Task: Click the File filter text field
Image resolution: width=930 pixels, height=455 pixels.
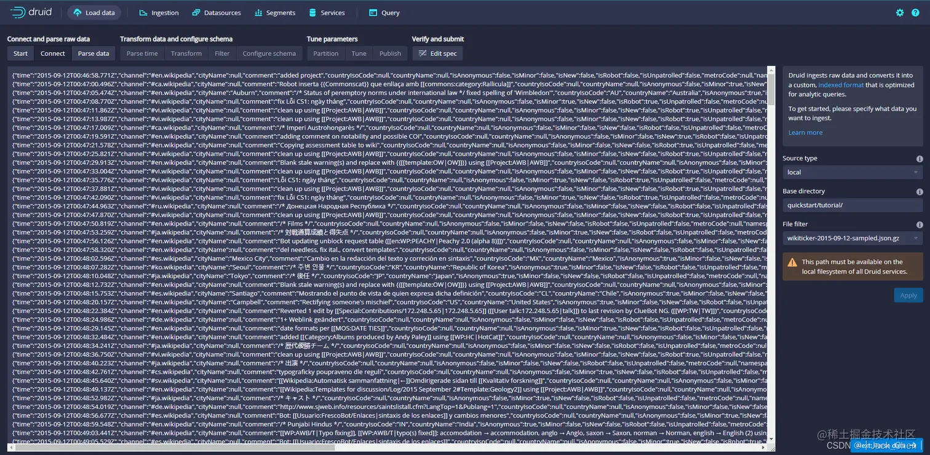Action: pyautogui.click(x=846, y=238)
